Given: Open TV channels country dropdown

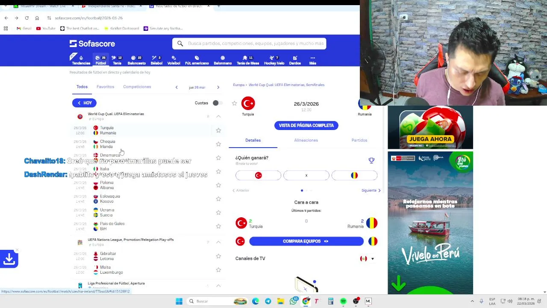Looking at the screenshot, I should (x=367, y=258).
